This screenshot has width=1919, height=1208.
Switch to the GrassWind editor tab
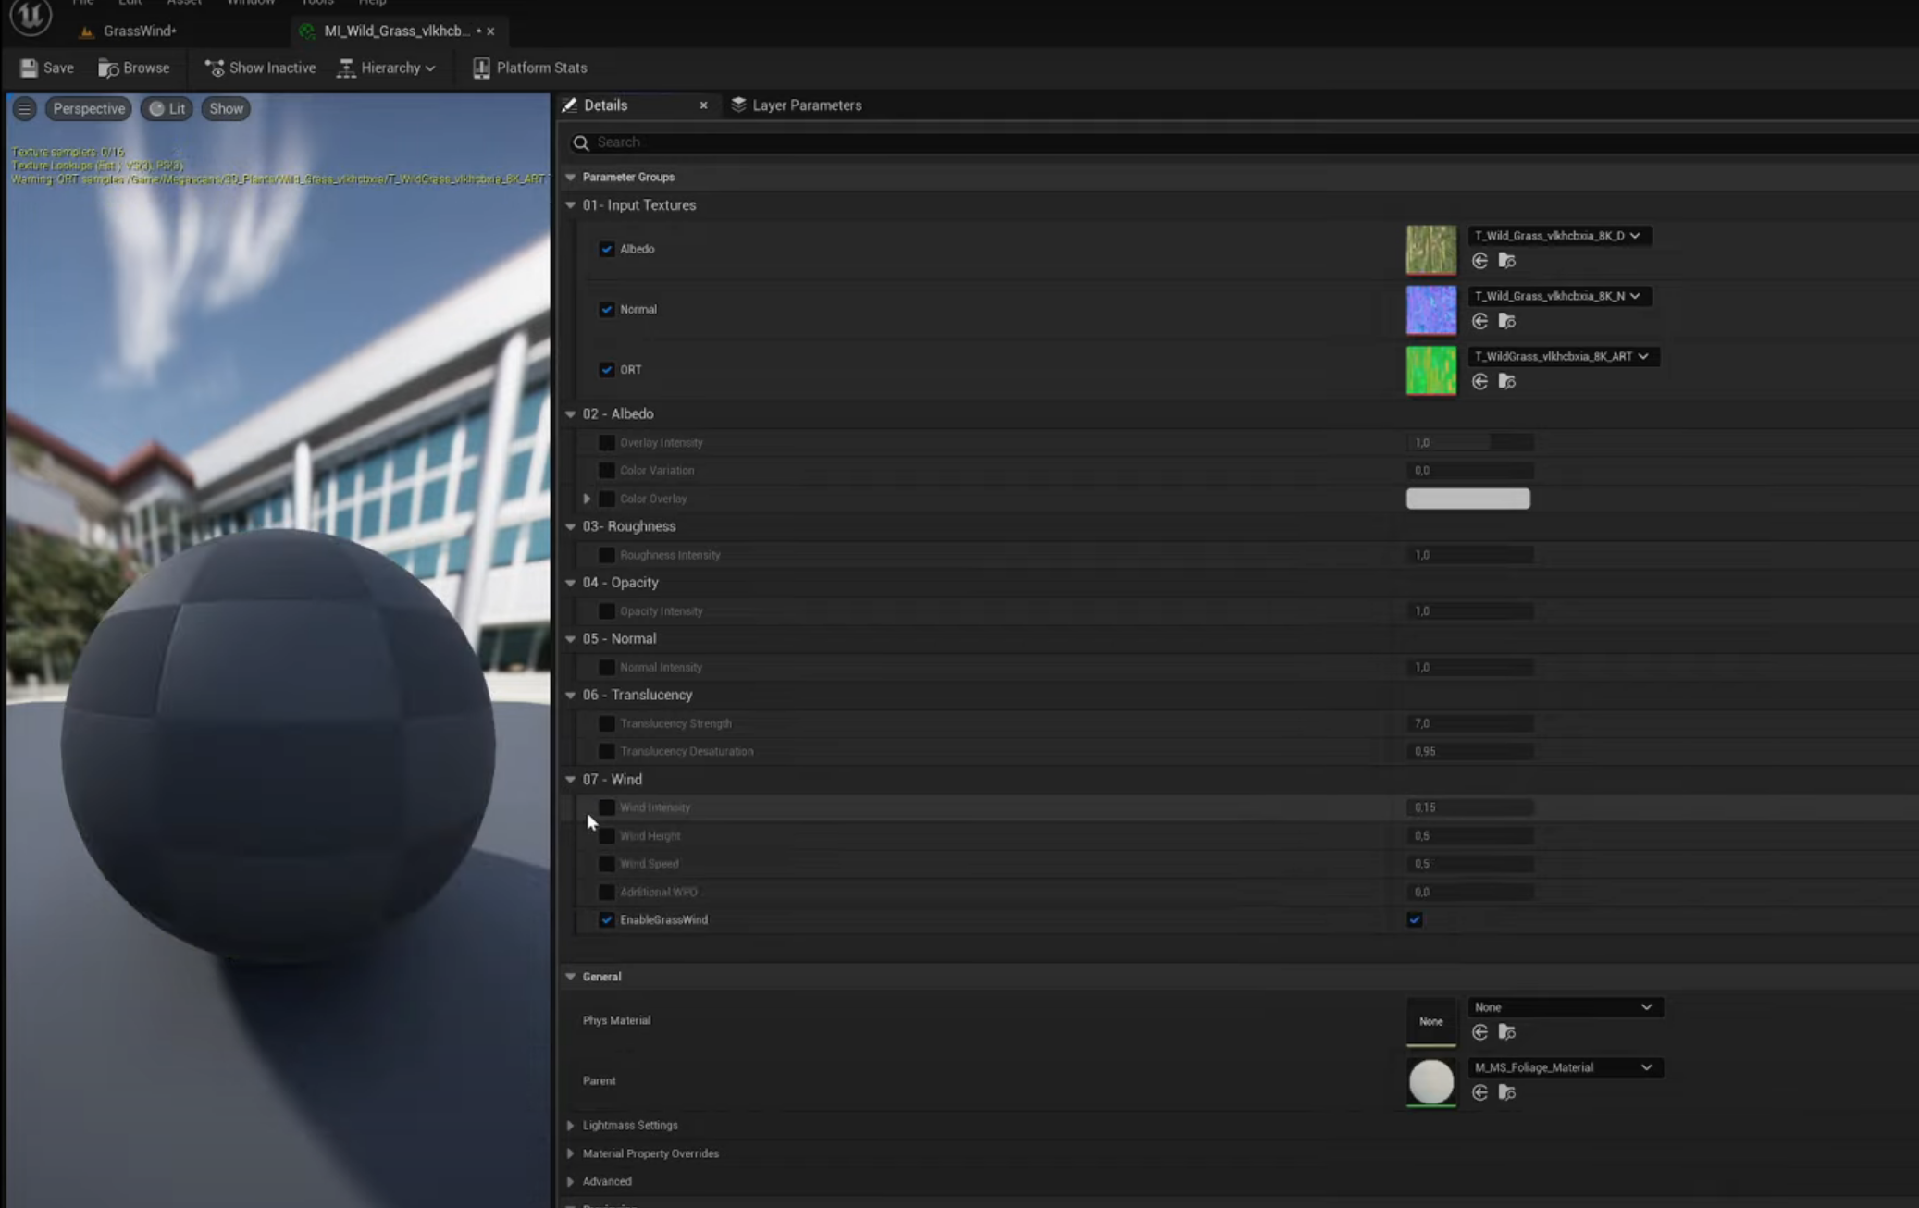point(139,31)
